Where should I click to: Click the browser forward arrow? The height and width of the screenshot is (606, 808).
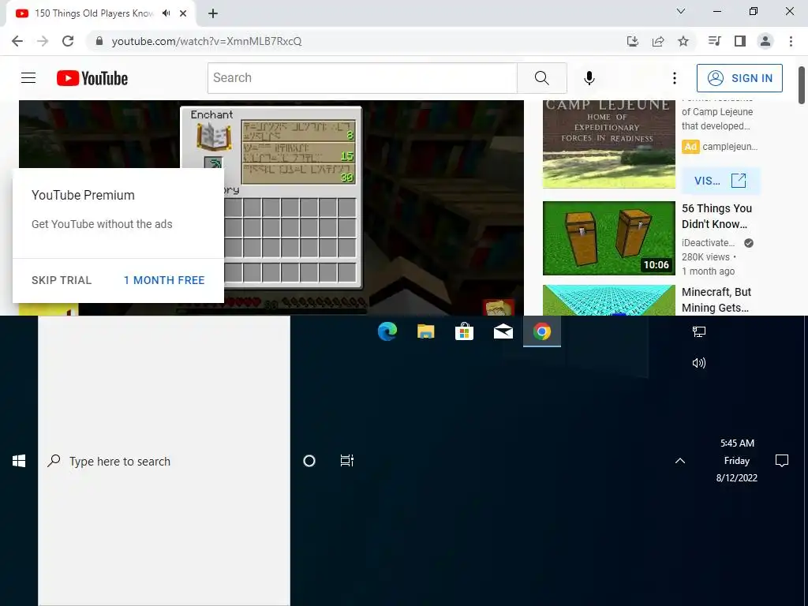pyautogui.click(x=43, y=41)
